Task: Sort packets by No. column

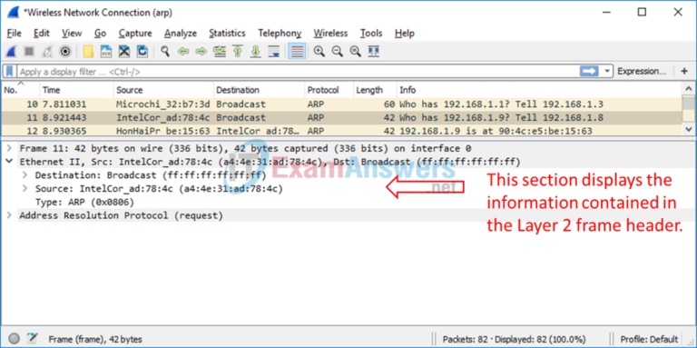Action: pos(21,90)
